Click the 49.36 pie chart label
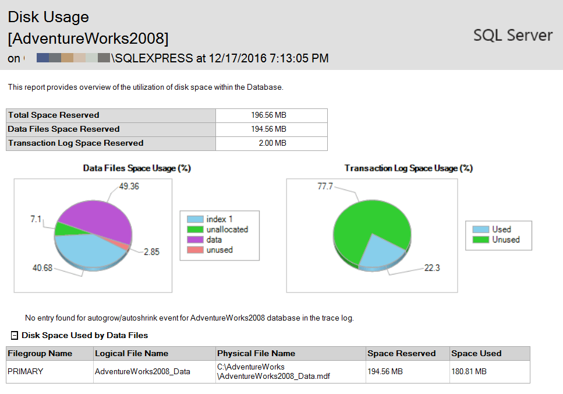The image size is (563, 394). pos(129,187)
